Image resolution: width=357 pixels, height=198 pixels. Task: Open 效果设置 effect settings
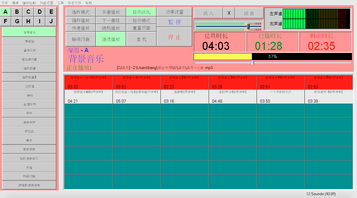174,12
